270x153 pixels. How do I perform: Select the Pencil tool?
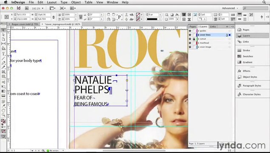pyautogui.click(x=3, y=68)
